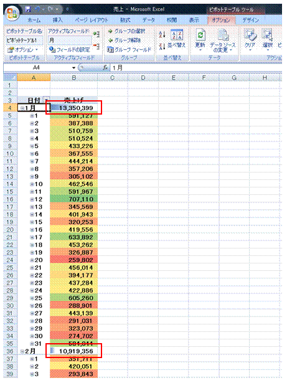Click the Office button logo
The height and width of the screenshot is (383, 287).
click(11, 14)
